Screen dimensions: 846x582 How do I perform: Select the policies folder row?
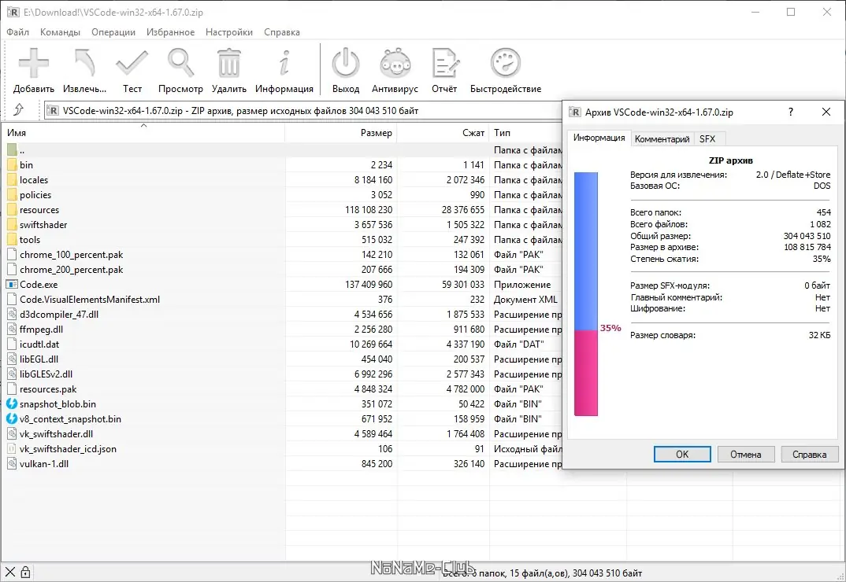click(280, 195)
